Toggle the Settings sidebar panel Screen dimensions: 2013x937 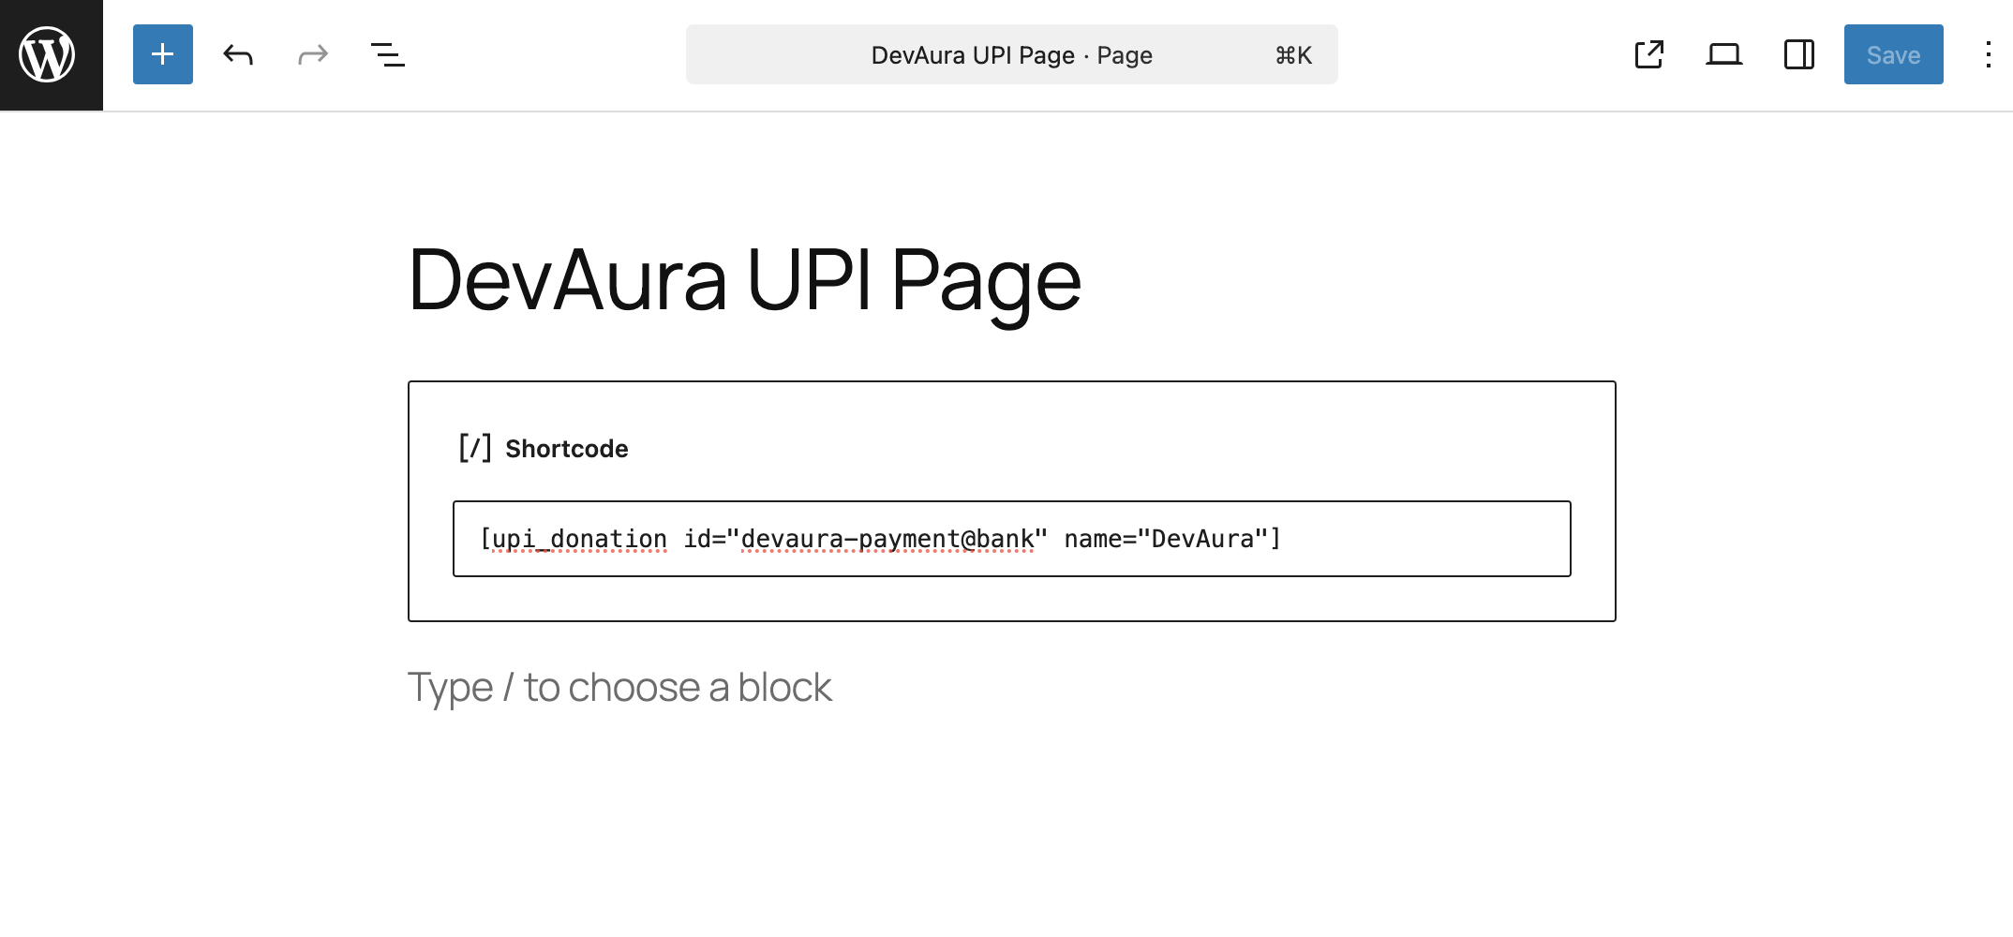(x=1798, y=54)
